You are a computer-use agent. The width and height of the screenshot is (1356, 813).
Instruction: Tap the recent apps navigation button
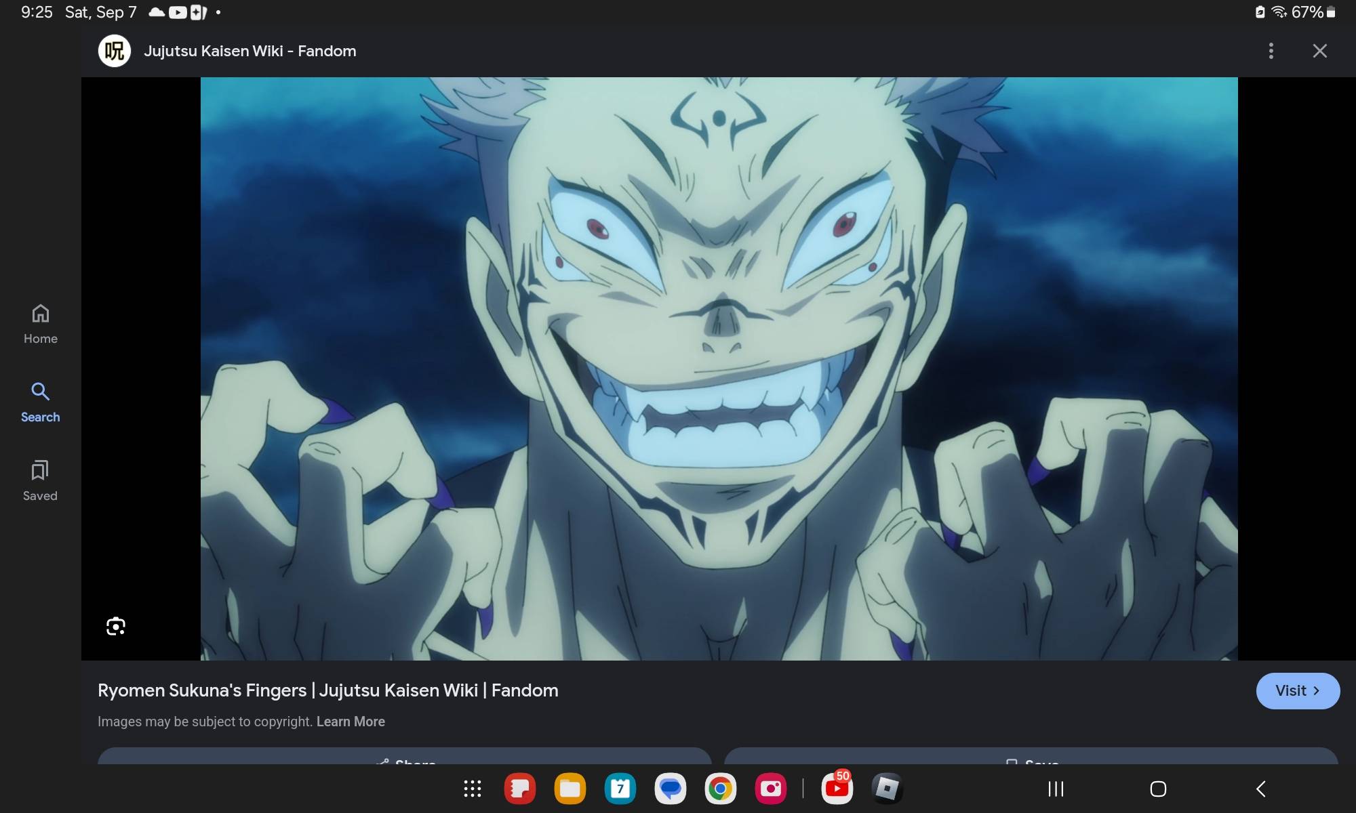pyautogui.click(x=1056, y=789)
